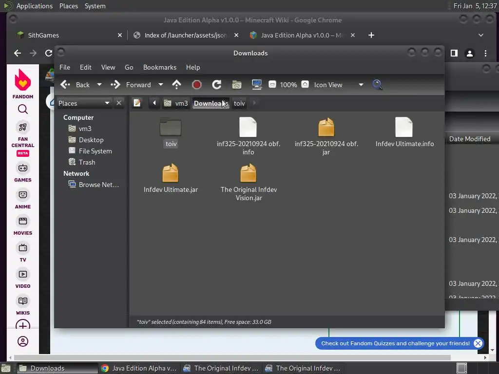
Task: Open Movies in Fandom sidebar
Action: click(22, 225)
